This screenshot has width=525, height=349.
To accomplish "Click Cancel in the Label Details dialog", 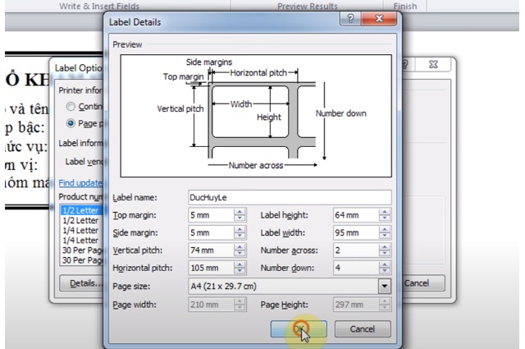I will pos(362,328).
